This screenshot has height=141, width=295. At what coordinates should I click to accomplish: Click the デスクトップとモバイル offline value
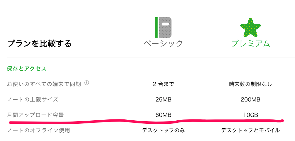[251, 130]
